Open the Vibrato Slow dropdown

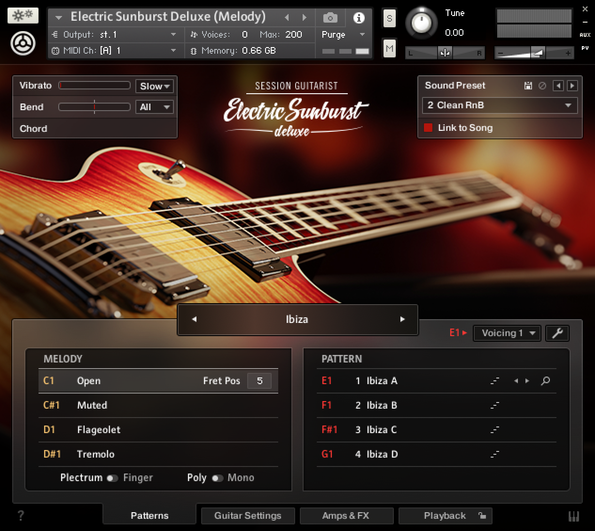click(x=154, y=86)
